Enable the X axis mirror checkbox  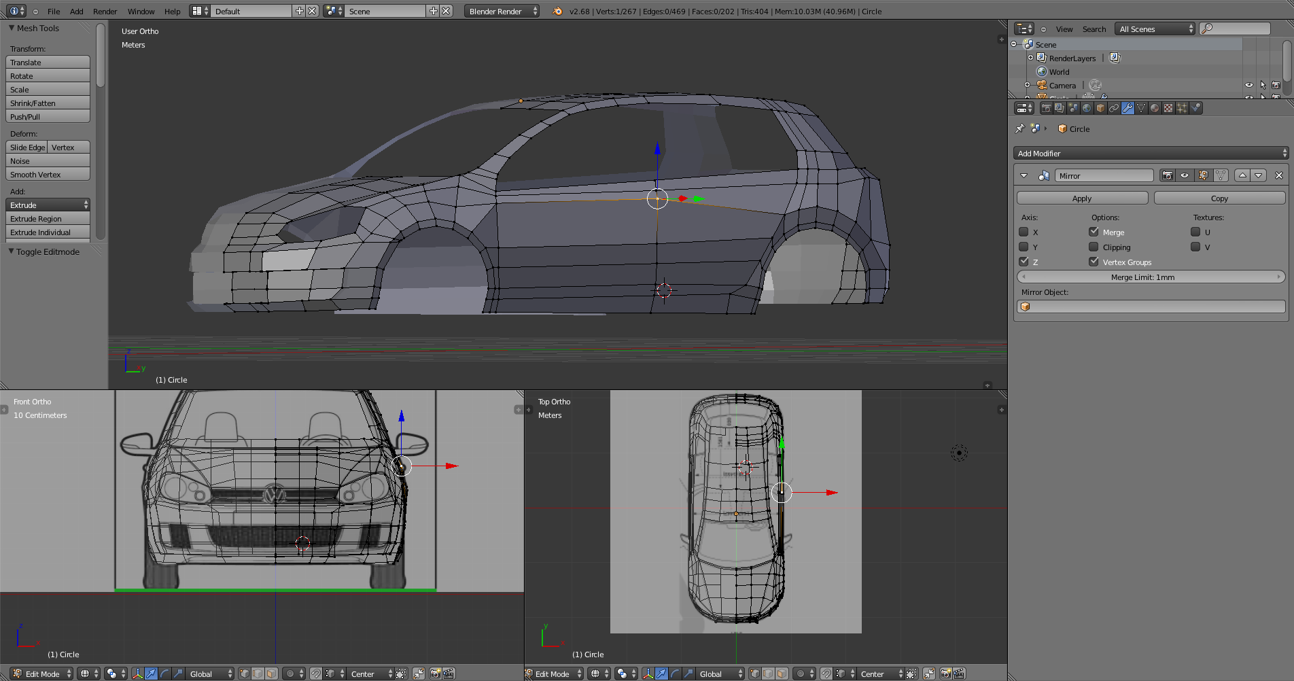1024,232
